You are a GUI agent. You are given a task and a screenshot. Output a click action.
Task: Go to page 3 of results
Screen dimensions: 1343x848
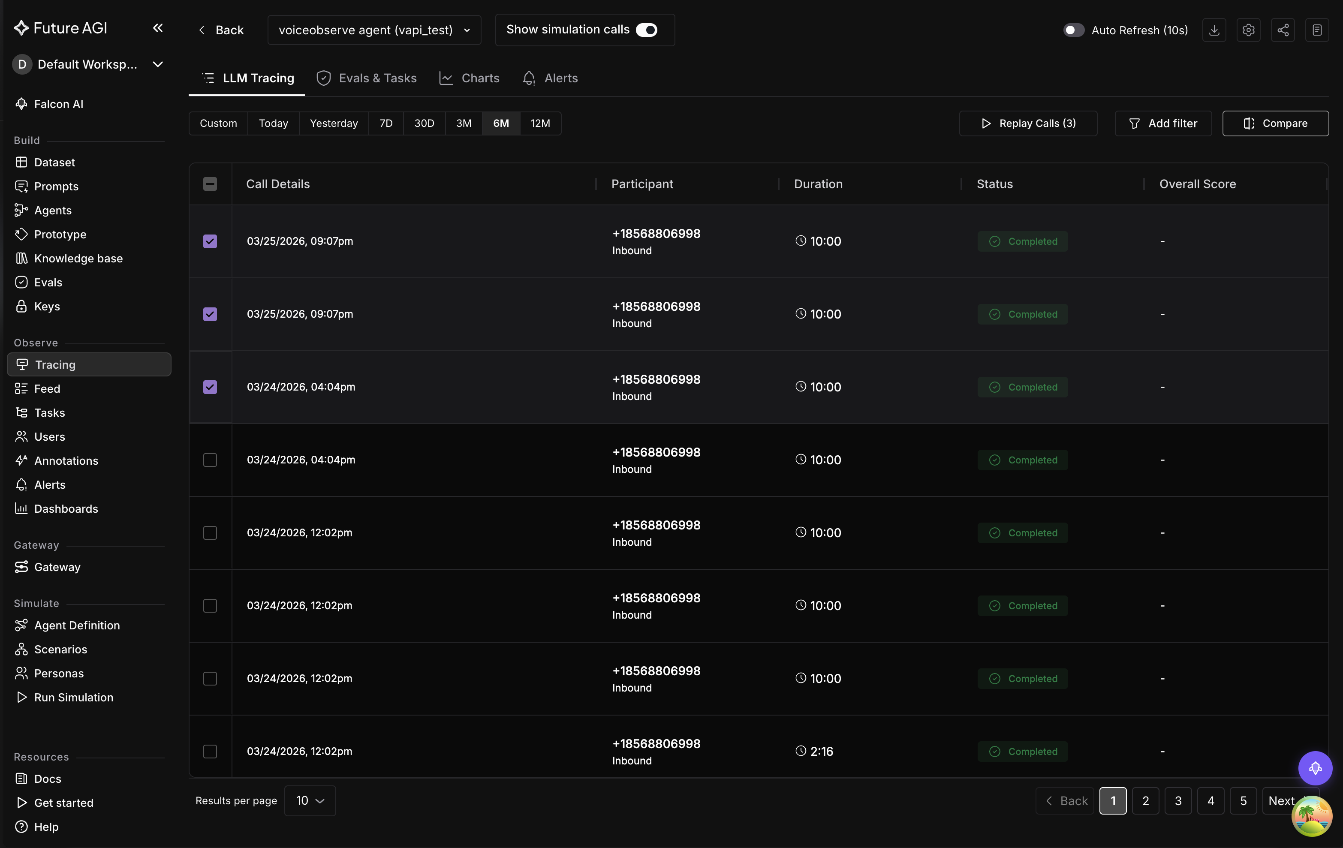click(x=1178, y=800)
